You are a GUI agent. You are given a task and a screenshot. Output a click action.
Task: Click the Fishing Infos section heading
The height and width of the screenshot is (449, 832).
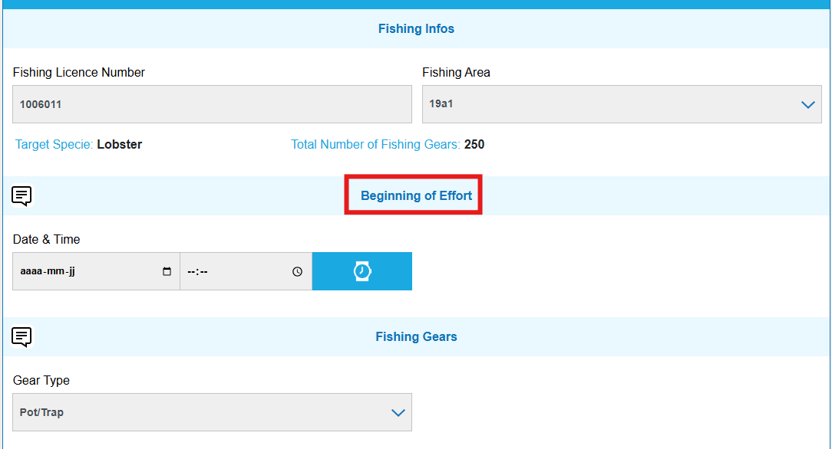[416, 29]
